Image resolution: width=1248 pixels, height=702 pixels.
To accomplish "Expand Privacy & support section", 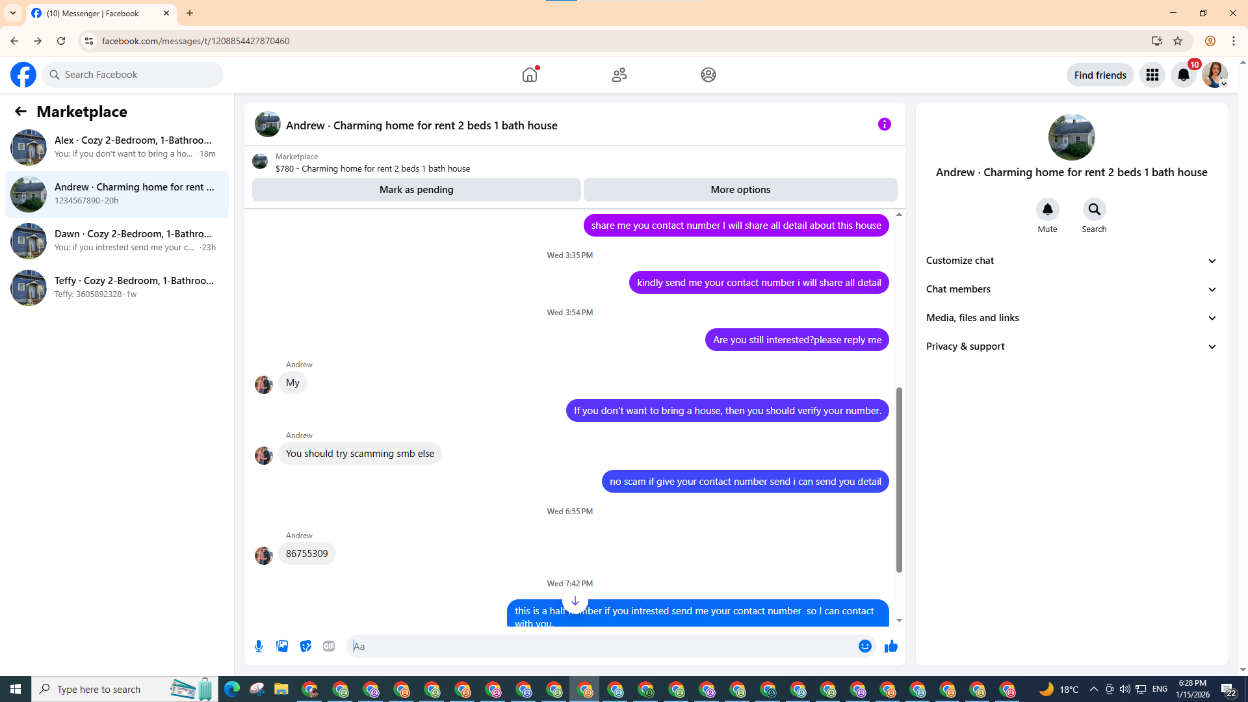I will [1071, 346].
